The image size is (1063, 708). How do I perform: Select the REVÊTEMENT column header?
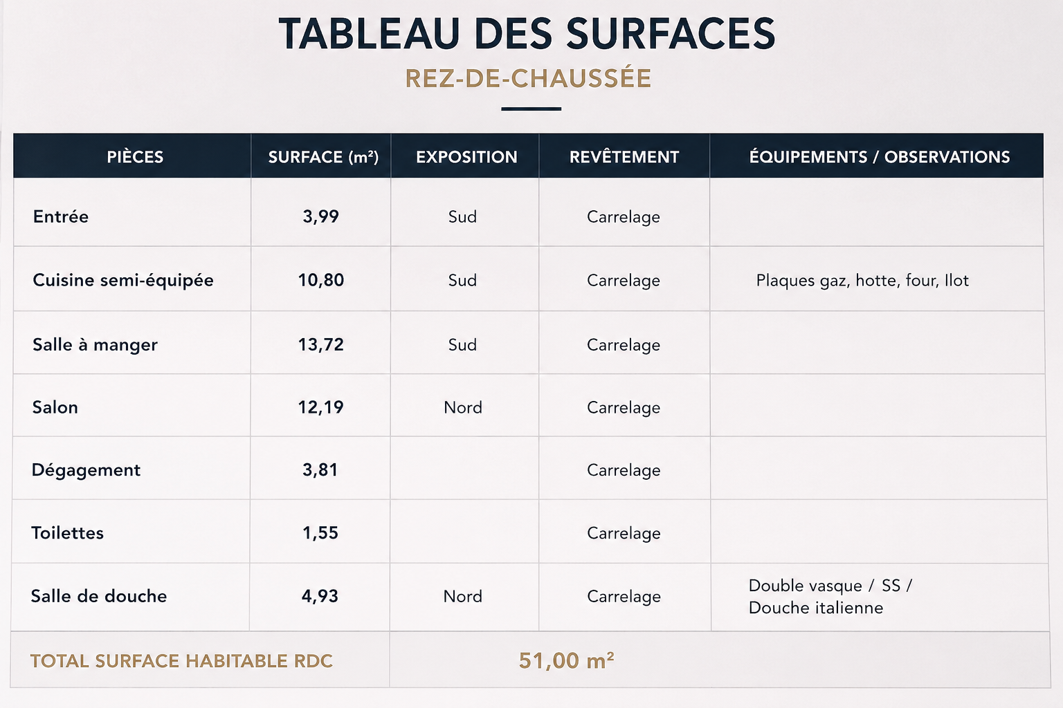point(624,157)
